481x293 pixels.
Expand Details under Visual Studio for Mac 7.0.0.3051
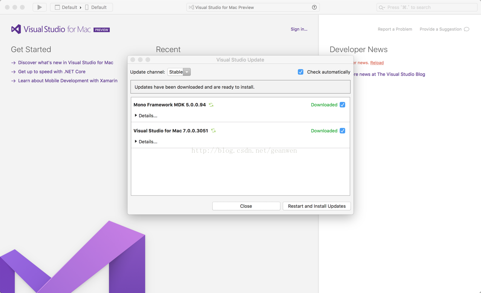(x=146, y=142)
